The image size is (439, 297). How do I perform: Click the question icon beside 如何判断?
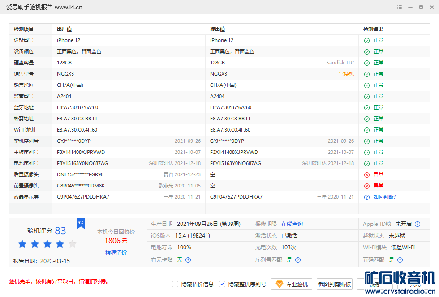coord(367,197)
